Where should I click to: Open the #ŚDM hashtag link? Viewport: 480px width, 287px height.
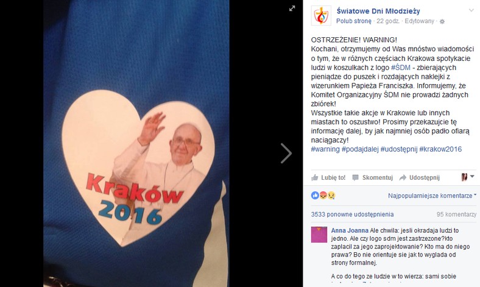pyautogui.click(x=400, y=68)
